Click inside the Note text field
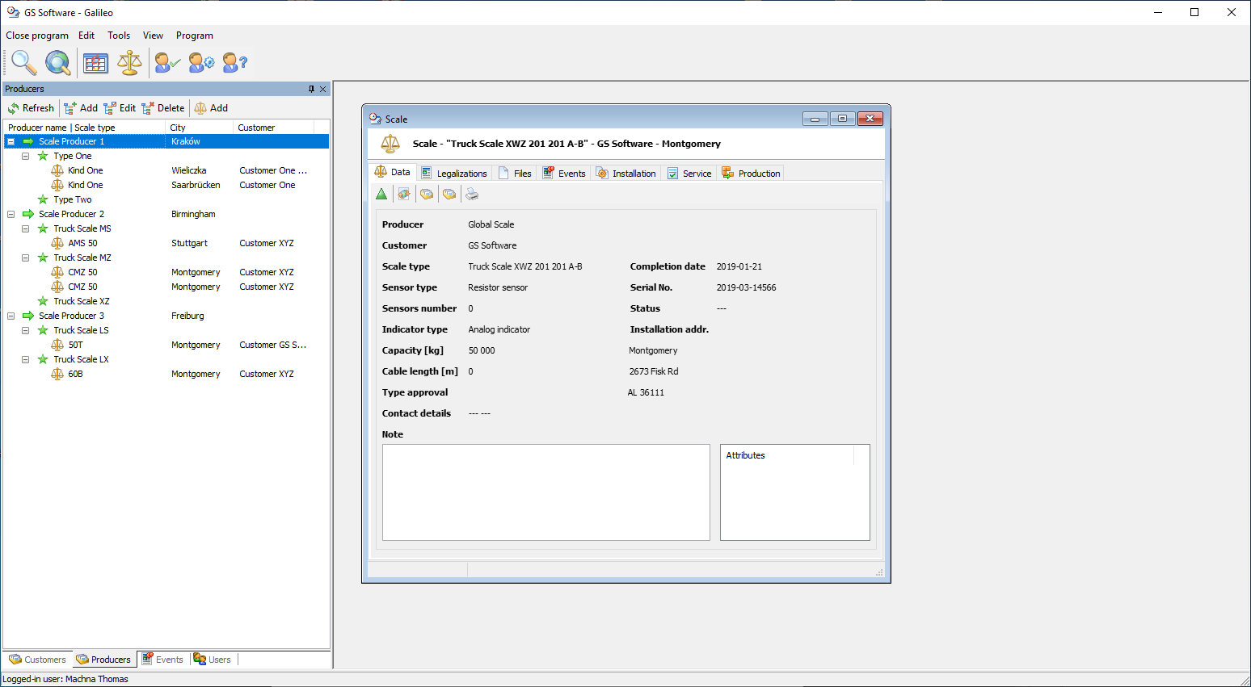1251x687 pixels. click(545, 492)
